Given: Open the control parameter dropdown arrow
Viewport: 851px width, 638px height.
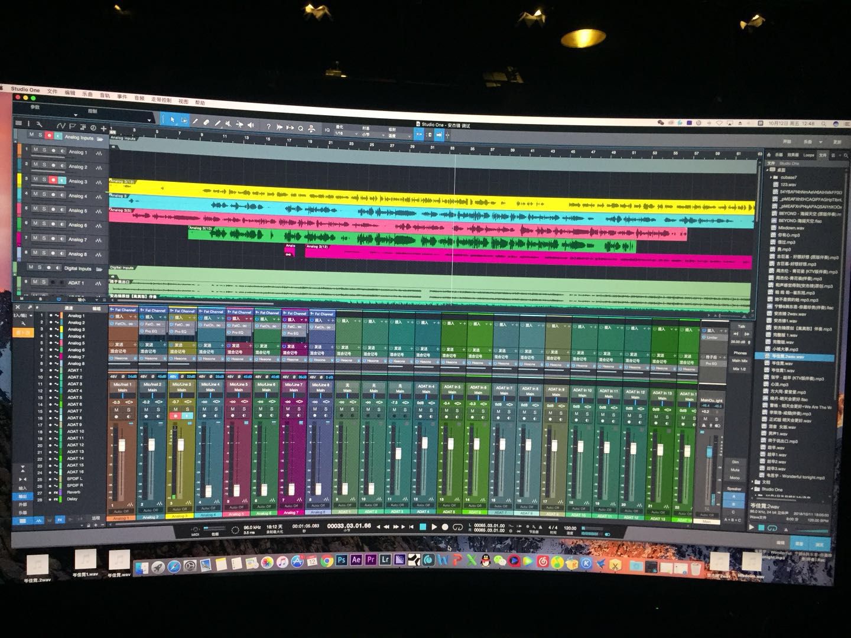Looking at the screenshot, I should pos(149,121).
